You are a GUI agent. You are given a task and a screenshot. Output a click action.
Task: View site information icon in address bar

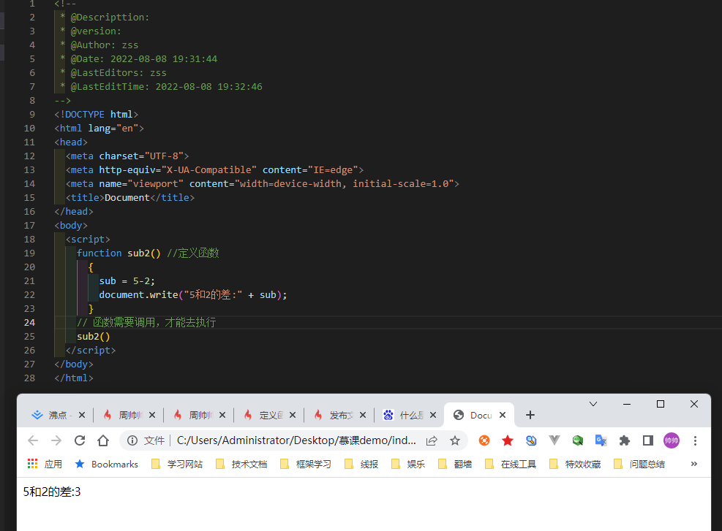(132, 440)
